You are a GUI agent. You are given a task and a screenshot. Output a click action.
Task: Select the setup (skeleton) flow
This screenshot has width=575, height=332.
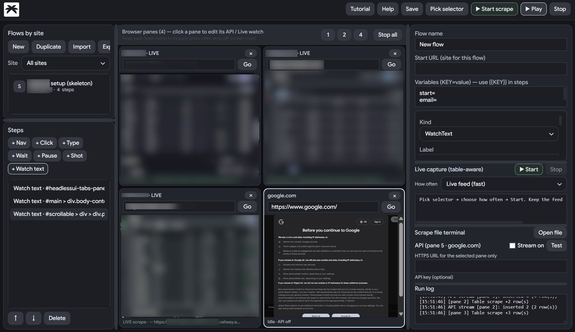click(x=59, y=86)
